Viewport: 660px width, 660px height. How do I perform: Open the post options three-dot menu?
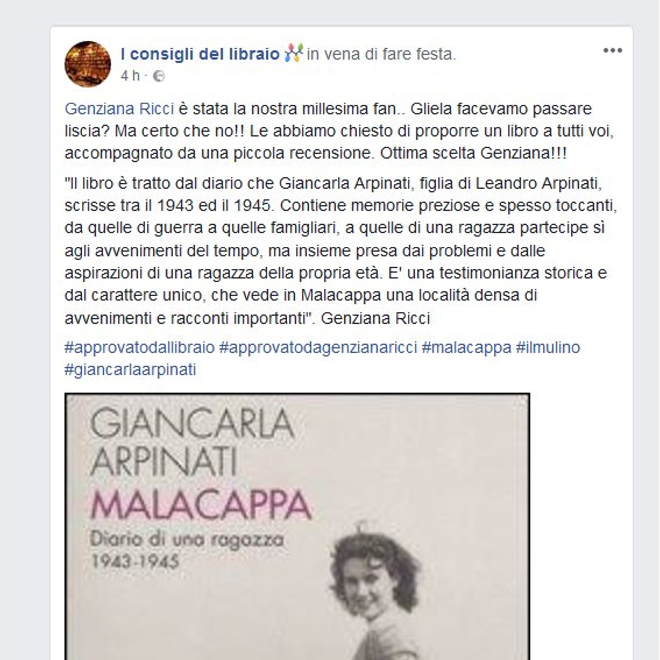click(613, 51)
